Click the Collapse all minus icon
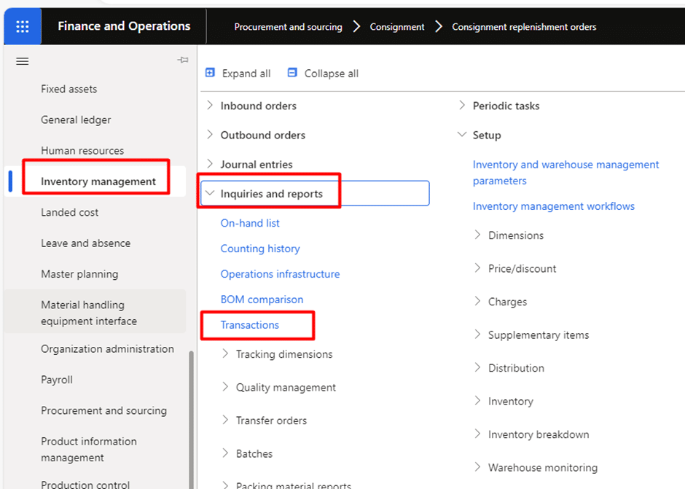This screenshot has width=685, height=489. [x=292, y=73]
